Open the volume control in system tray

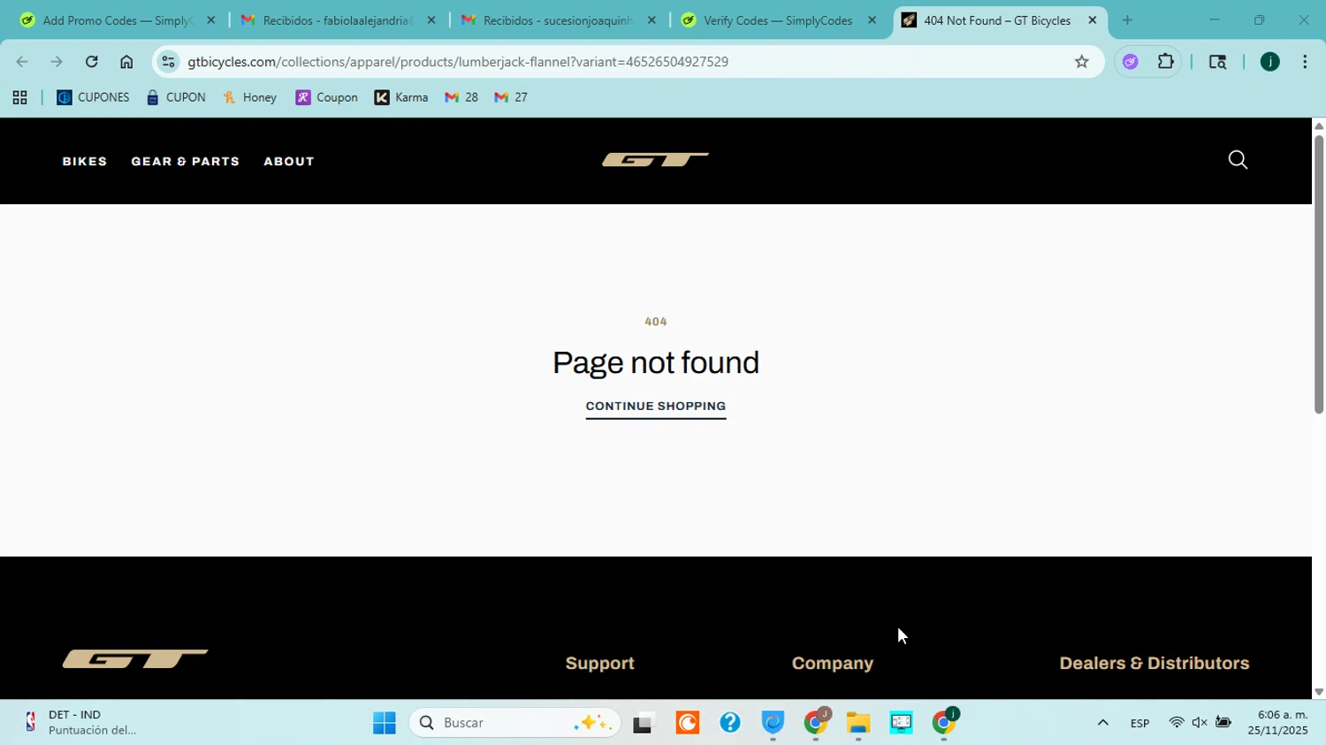(1200, 723)
